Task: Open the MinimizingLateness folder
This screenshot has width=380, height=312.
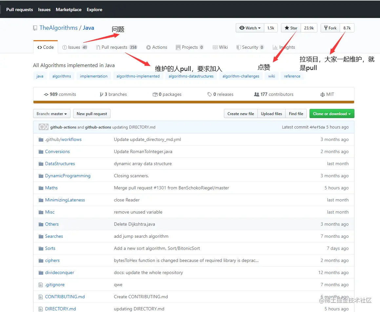Action: point(65,200)
